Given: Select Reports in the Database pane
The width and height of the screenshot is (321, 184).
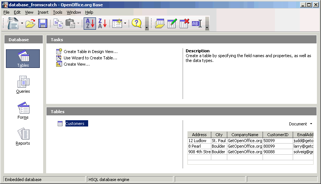Looking at the screenshot, I should point(23,137).
